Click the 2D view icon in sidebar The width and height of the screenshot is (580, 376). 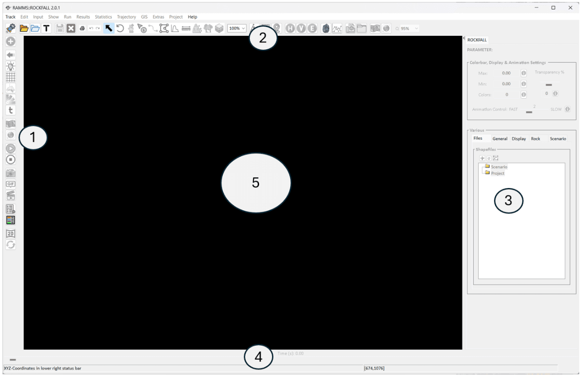[x=10, y=233]
